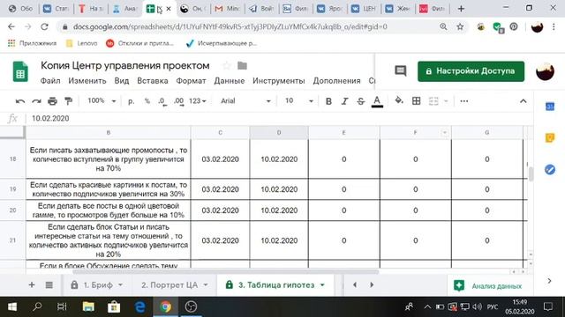
Task: Open 3. Таблица гипотез tab menu arrow
Action: [322, 285]
